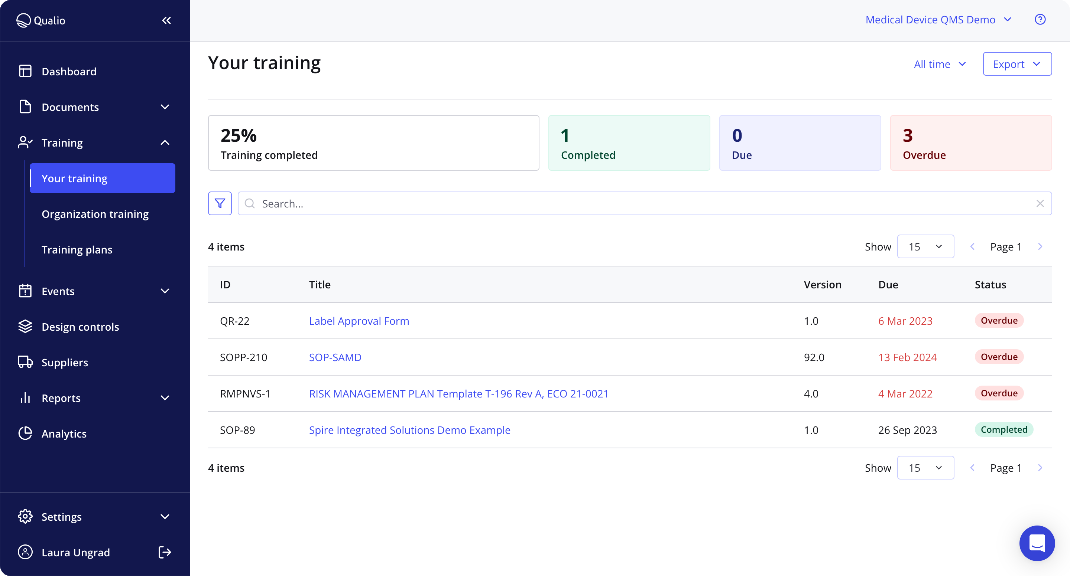Viewport: 1070px width, 576px height.
Task: Select the Training plans menu item
Action: click(77, 249)
